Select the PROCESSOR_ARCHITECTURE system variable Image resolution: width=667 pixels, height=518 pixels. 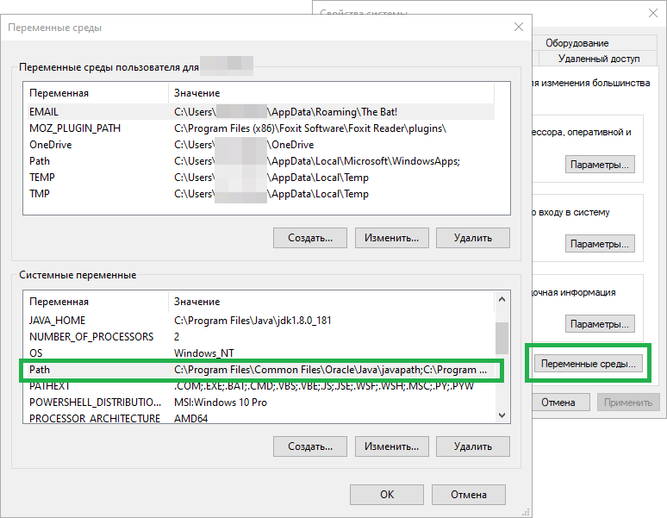95,419
